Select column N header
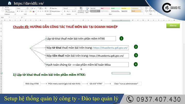The width and height of the screenshot is (185, 104). click(121, 20)
